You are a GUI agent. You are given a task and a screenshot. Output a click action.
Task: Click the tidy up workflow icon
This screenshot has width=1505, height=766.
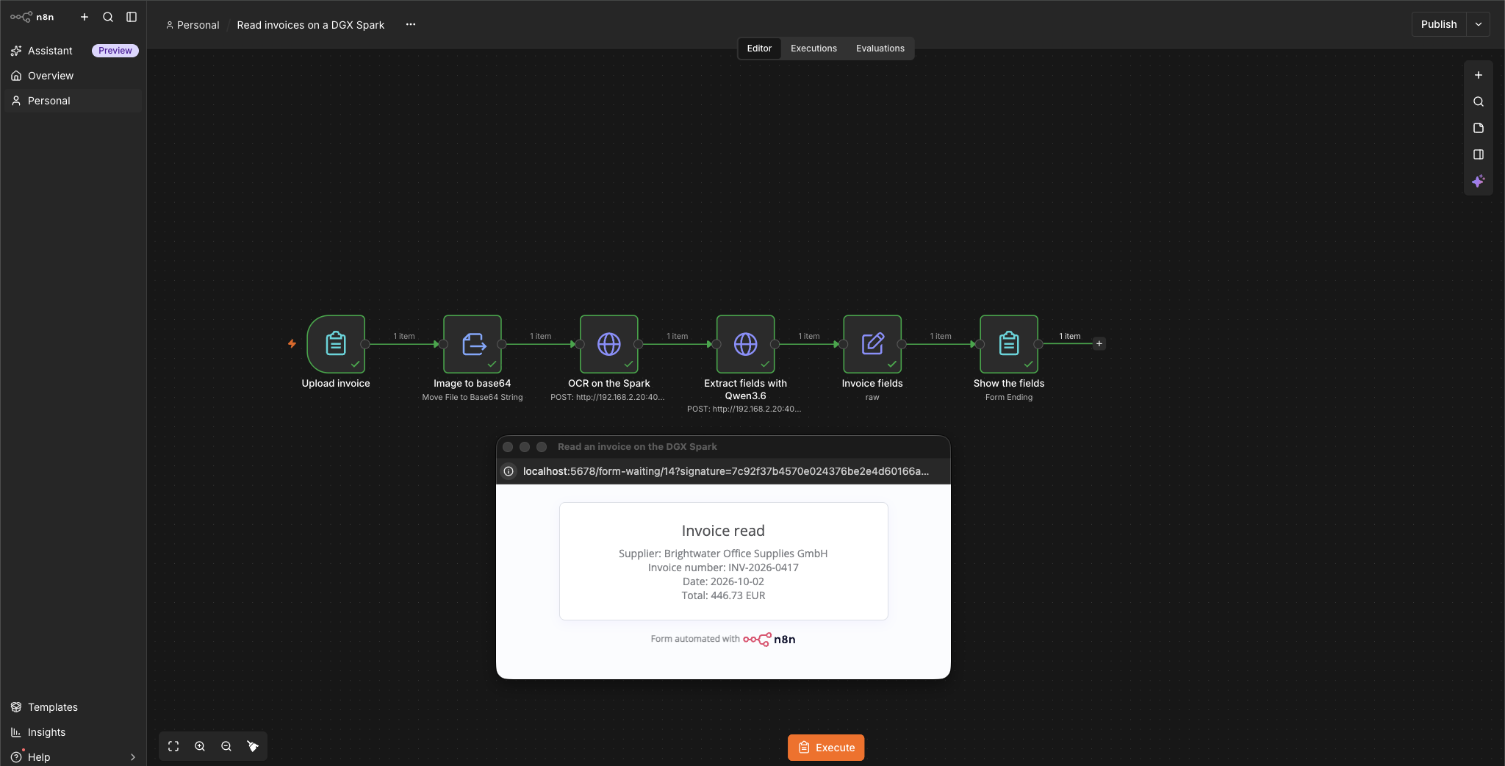tap(253, 746)
